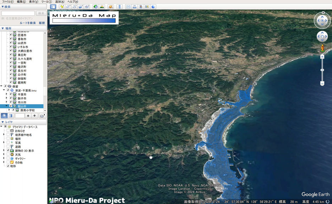Open the 編集 menu
332x204 pixels.
pyautogui.click(x=21, y=2)
